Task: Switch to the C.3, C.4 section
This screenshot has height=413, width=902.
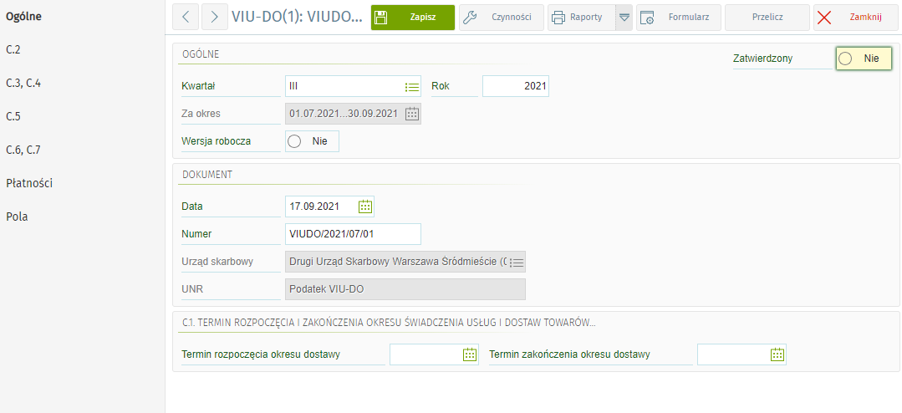Action: click(23, 83)
